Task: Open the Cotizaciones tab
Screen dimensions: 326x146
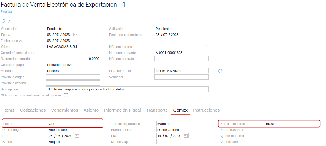Action: tap(33, 110)
